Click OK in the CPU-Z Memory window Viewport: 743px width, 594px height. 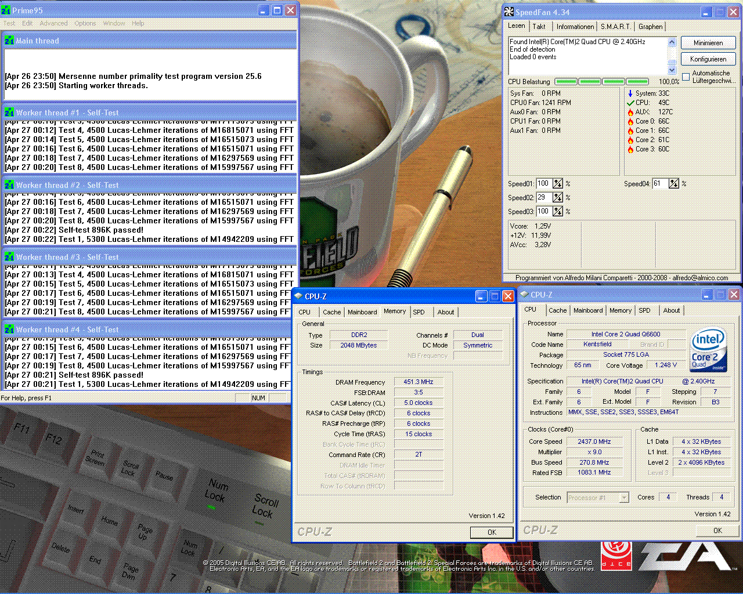[x=492, y=532]
